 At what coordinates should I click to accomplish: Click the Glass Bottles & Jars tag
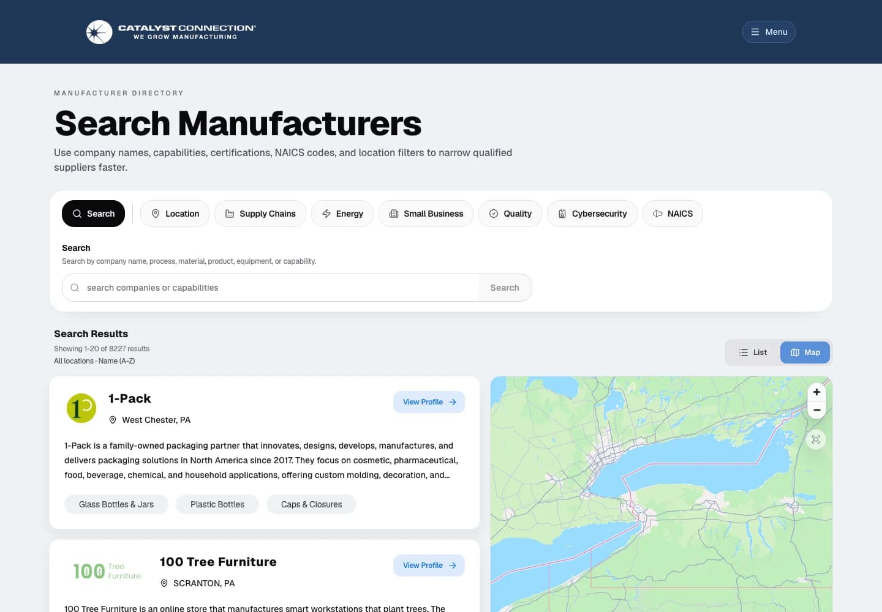(x=116, y=504)
